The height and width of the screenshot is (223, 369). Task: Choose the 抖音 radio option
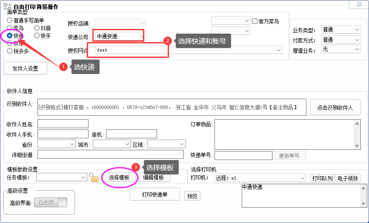37,28
